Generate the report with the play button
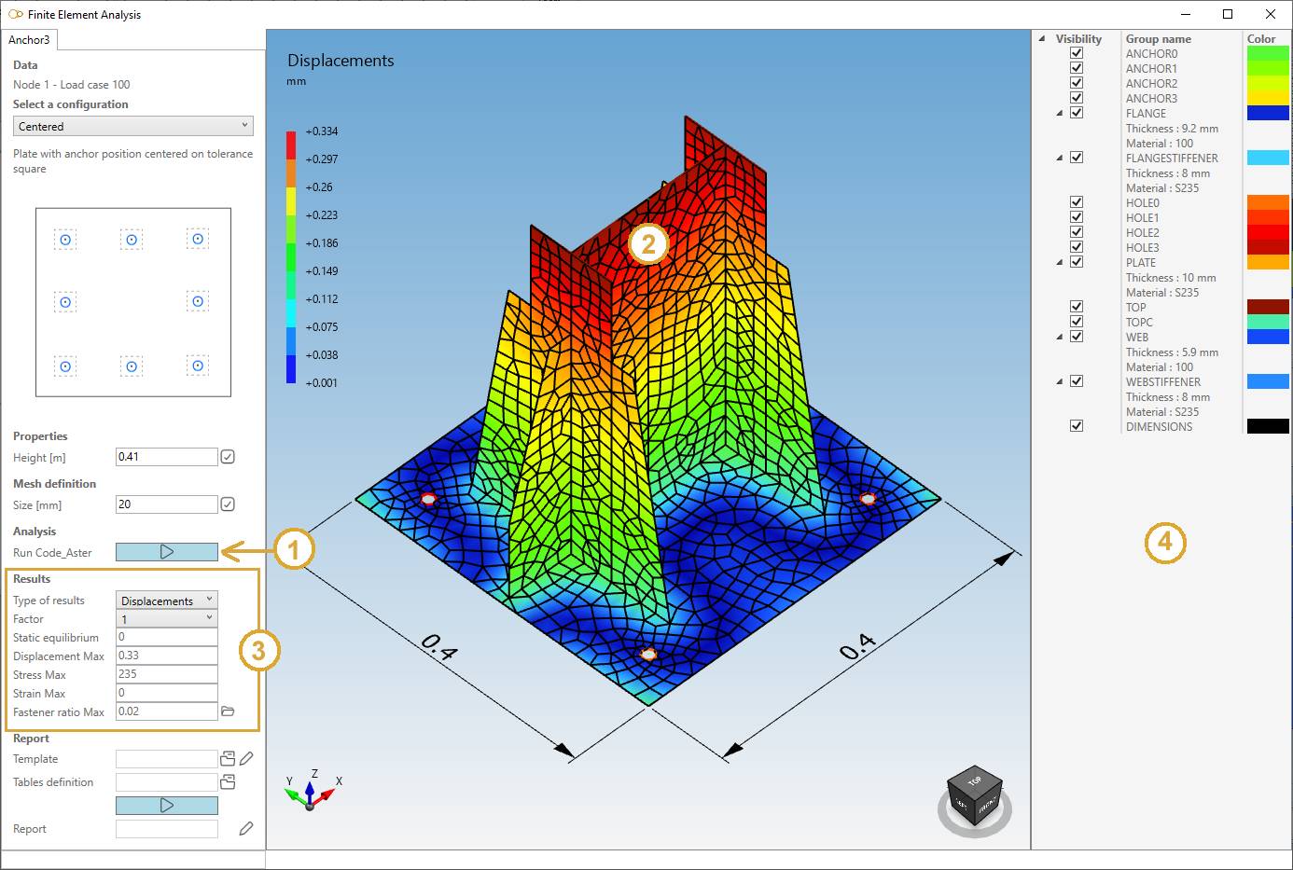This screenshot has height=870, width=1293. (x=167, y=805)
